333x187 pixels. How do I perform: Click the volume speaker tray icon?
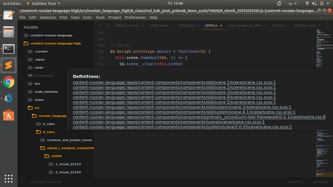tap(315, 3)
